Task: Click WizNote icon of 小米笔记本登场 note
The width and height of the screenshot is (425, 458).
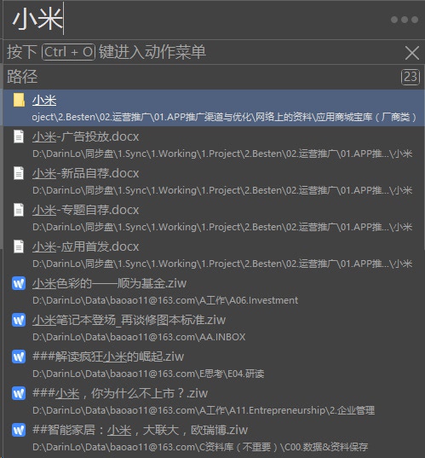Action: click(x=19, y=320)
